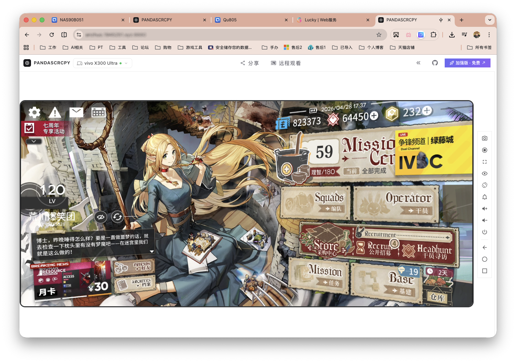
Task: Open the browser tab list dropdown
Action: click(x=489, y=20)
